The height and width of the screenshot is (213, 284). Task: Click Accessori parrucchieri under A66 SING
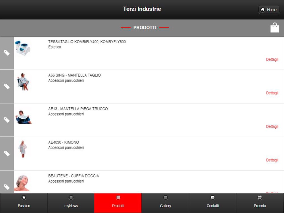(x=66, y=80)
